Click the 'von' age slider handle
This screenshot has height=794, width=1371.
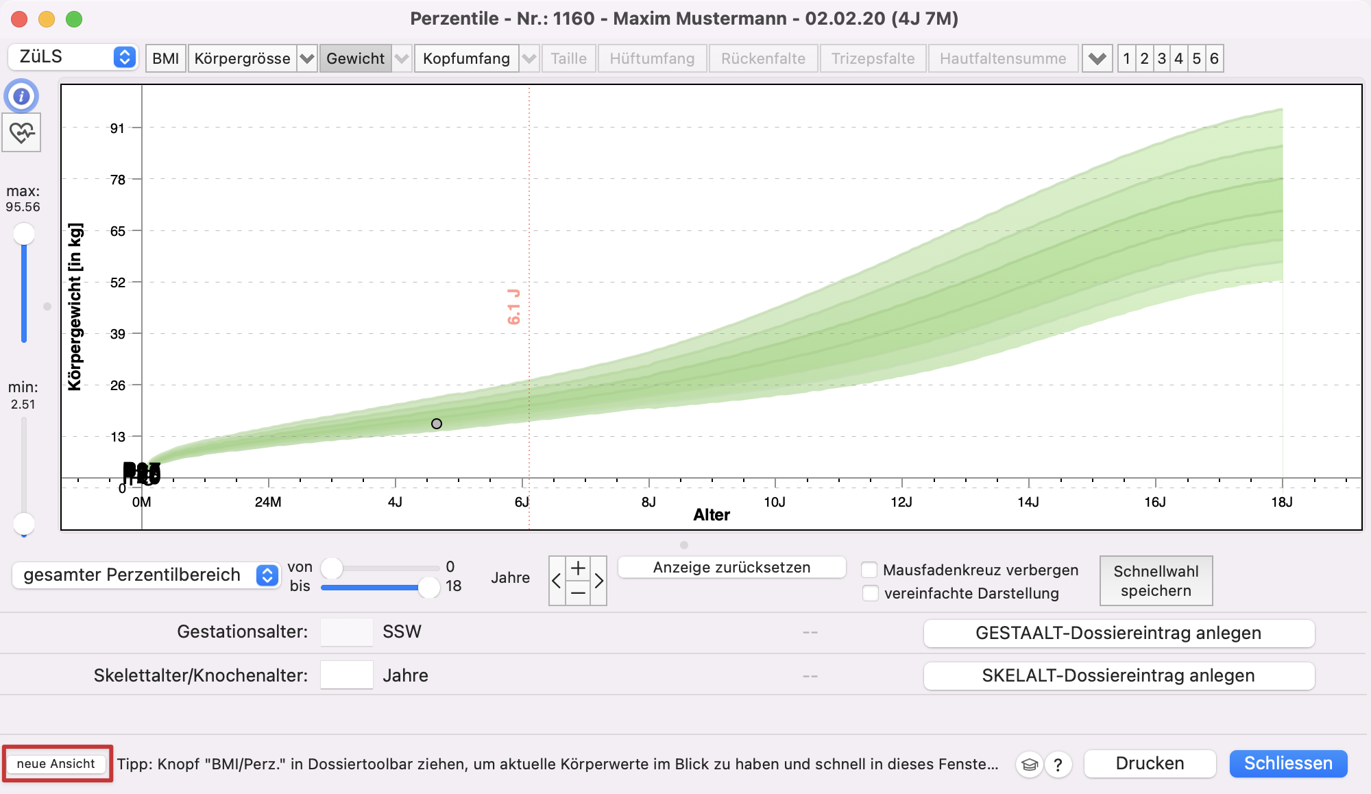point(332,568)
